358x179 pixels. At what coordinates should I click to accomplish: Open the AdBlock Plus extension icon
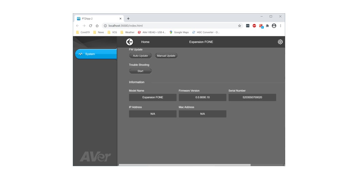(x=254, y=26)
